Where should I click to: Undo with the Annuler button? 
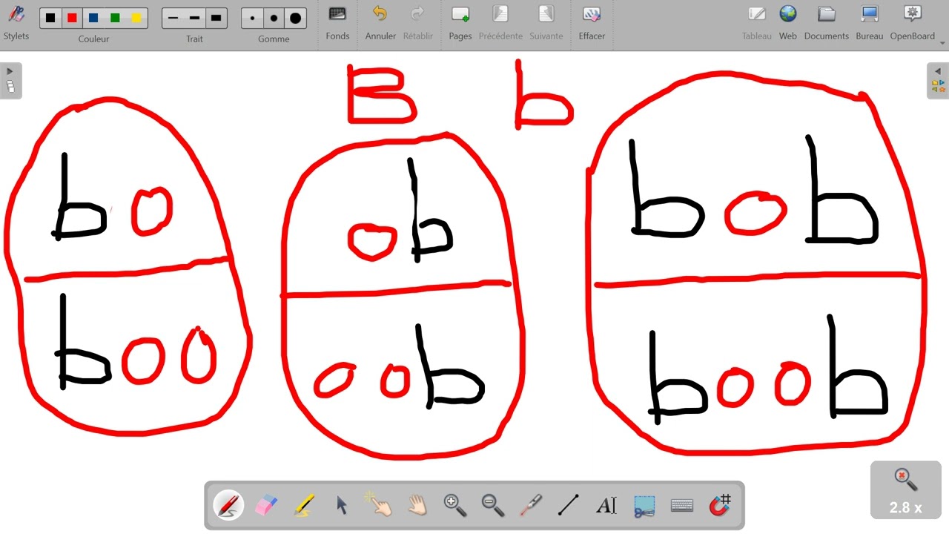(x=380, y=22)
